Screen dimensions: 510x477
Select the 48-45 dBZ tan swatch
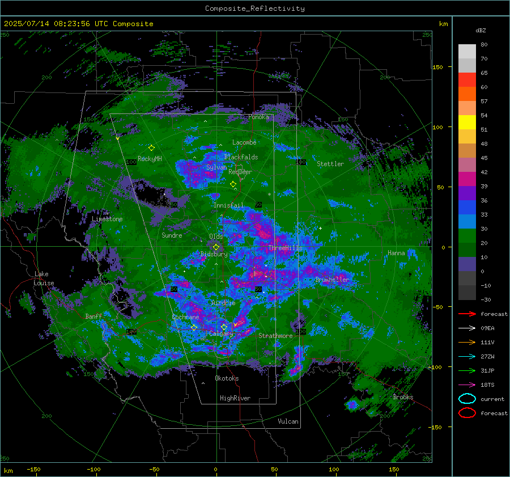[467, 150]
